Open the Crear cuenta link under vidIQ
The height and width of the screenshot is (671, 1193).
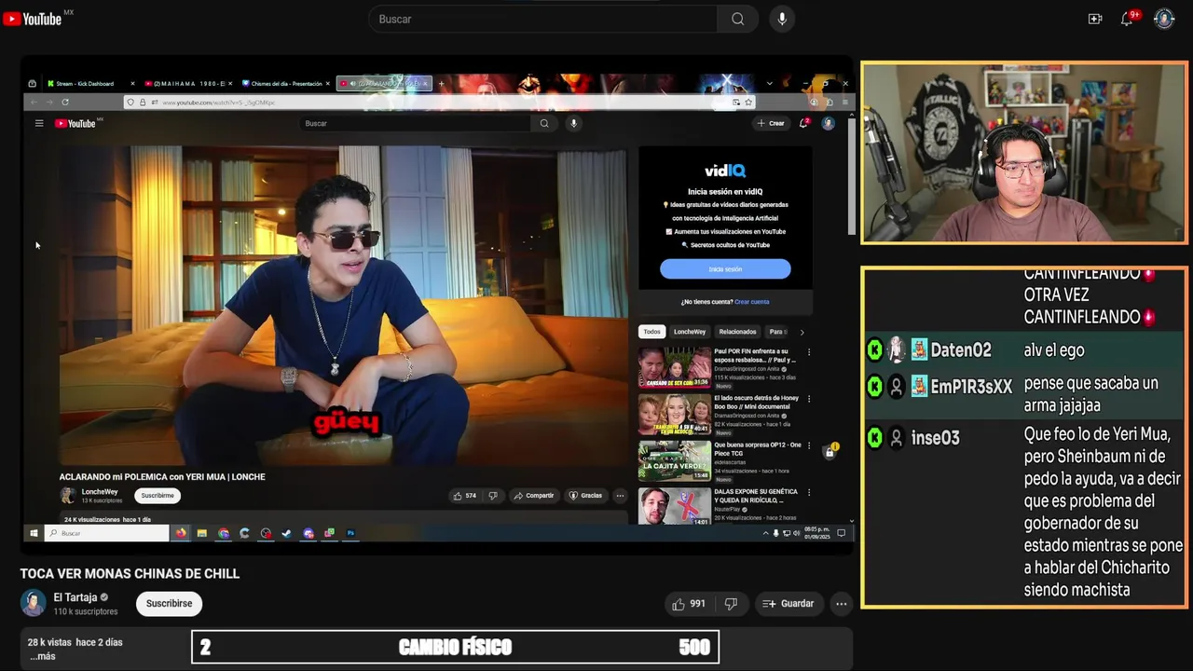coord(751,302)
